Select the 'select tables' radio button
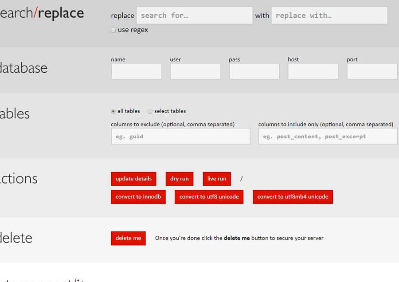 click(150, 111)
